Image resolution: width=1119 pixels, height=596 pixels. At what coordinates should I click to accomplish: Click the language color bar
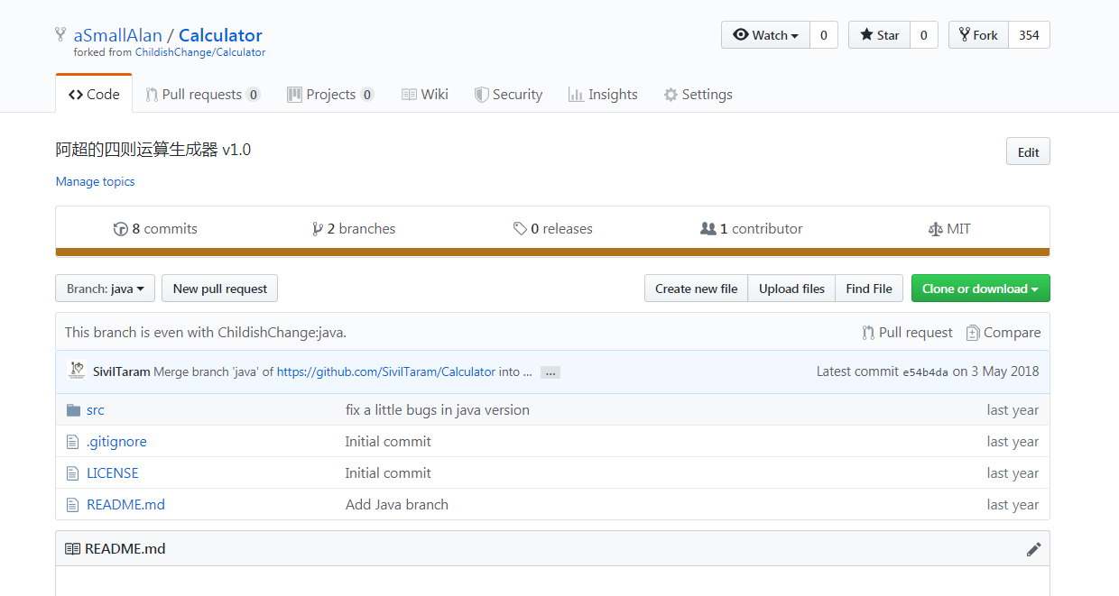(552, 252)
